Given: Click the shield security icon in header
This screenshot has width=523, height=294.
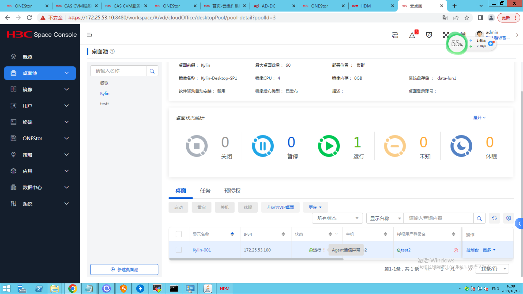Looking at the screenshot, I should [429, 35].
